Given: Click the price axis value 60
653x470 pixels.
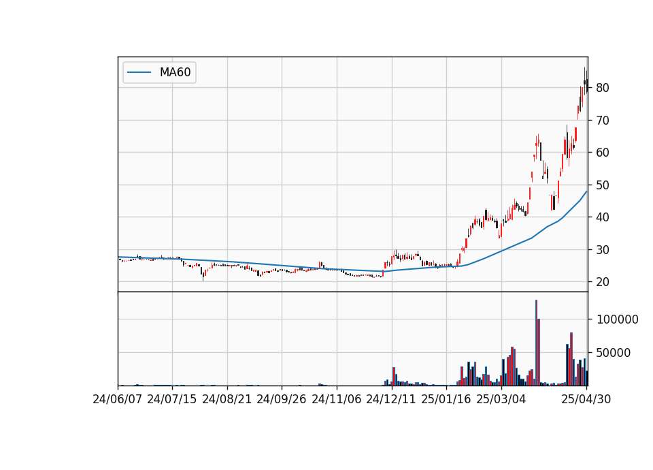Looking at the screenshot, I should (x=603, y=152).
